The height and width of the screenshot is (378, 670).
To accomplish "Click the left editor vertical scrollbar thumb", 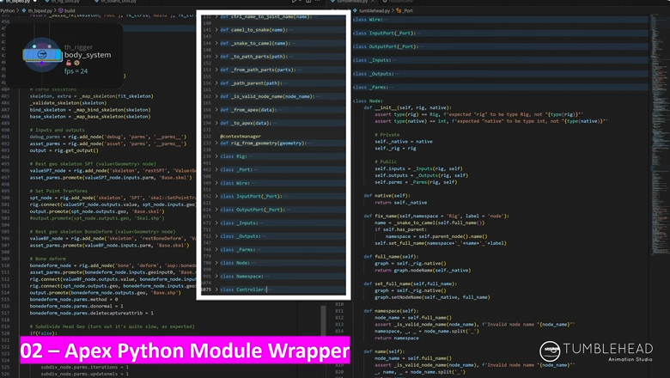I will (324, 320).
